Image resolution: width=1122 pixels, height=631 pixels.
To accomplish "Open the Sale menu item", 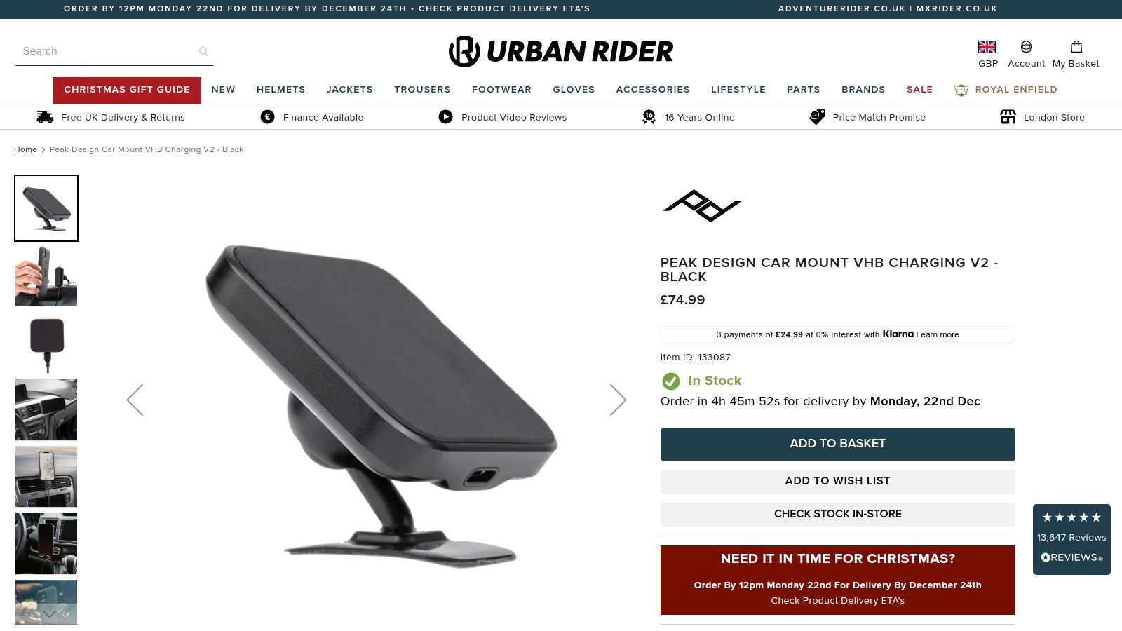I will coord(919,89).
